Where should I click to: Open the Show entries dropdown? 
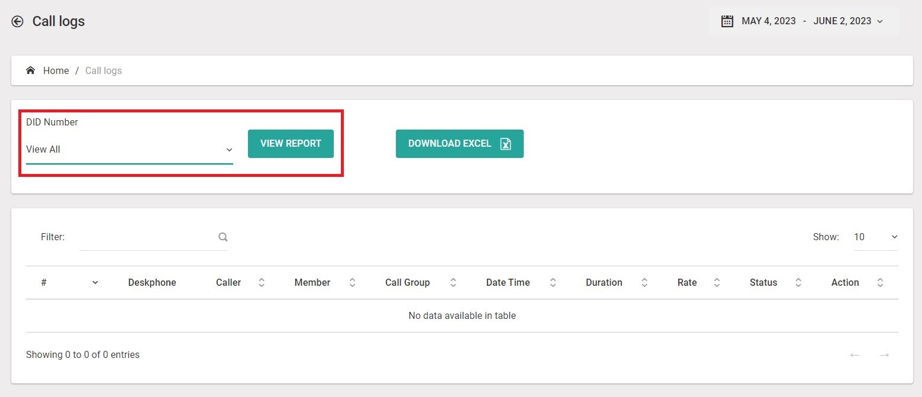click(x=876, y=237)
